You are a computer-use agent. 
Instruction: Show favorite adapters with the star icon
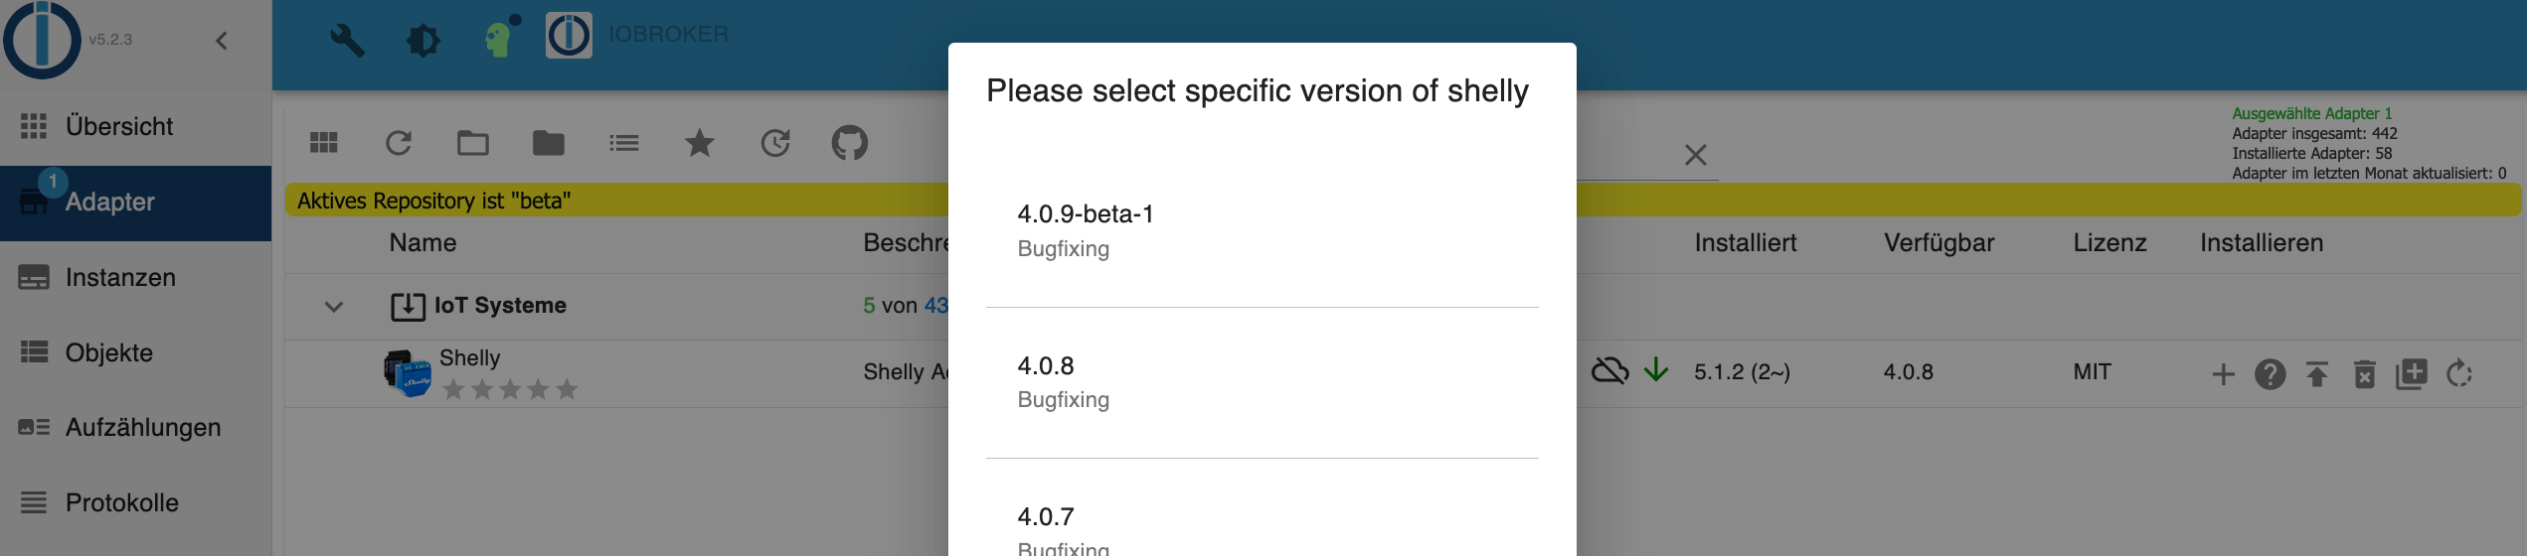point(700,144)
